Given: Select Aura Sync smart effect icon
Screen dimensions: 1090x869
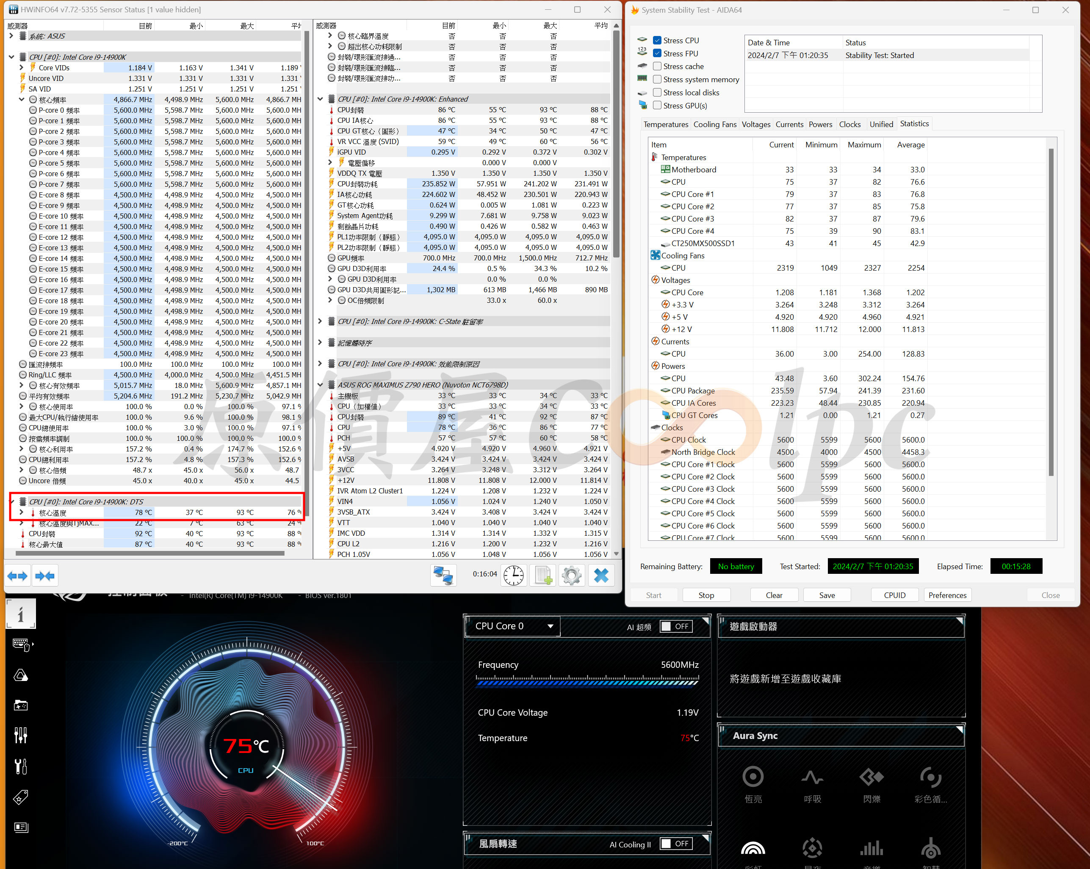Looking at the screenshot, I should pyautogui.click(x=930, y=848).
